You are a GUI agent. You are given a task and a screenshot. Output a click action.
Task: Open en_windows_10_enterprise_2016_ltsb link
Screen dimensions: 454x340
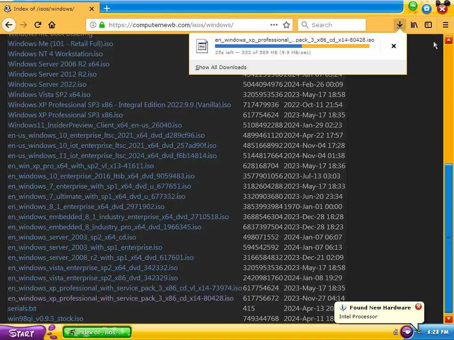pyautogui.click(x=102, y=176)
